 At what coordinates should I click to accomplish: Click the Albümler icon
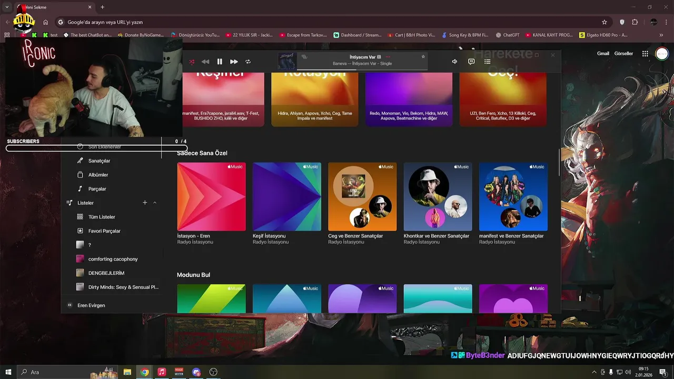pyautogui.click(x=80, y=175)
